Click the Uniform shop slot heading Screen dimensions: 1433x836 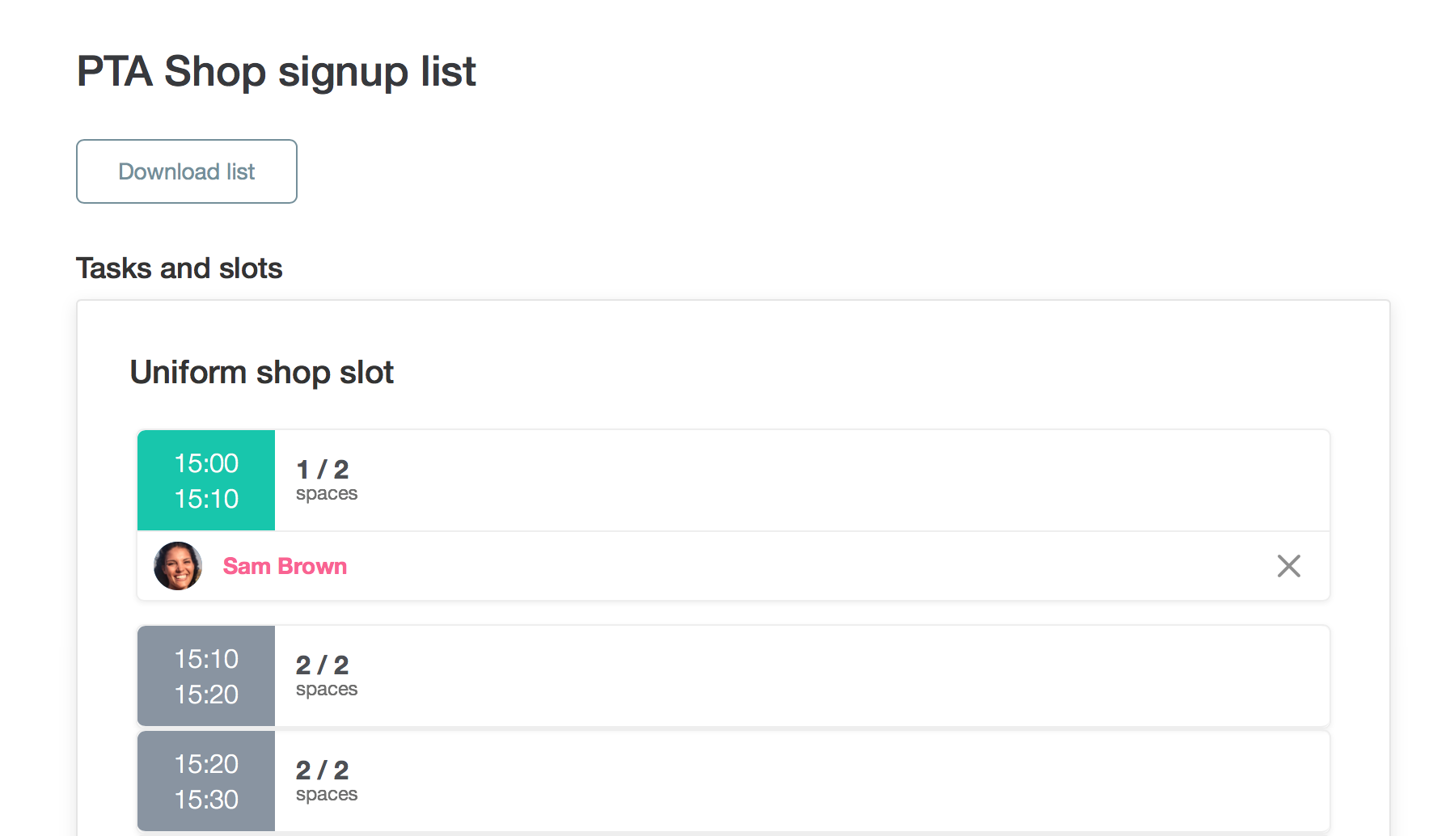tap(261, 373)
